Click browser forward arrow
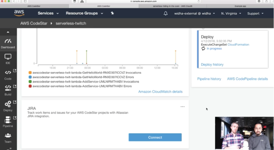The width and height of the screenshot is (274, 150). coord(18,1)
